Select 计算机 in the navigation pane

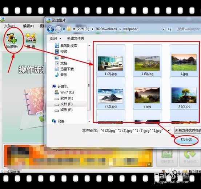pyautogui.click(x=60, y=87)
